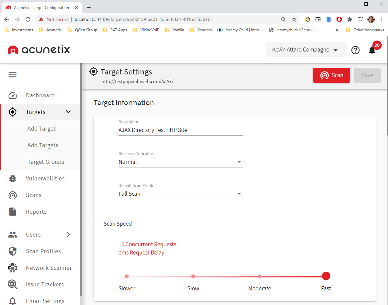Click the Fast scan speed slider handle

pos(326,276)
